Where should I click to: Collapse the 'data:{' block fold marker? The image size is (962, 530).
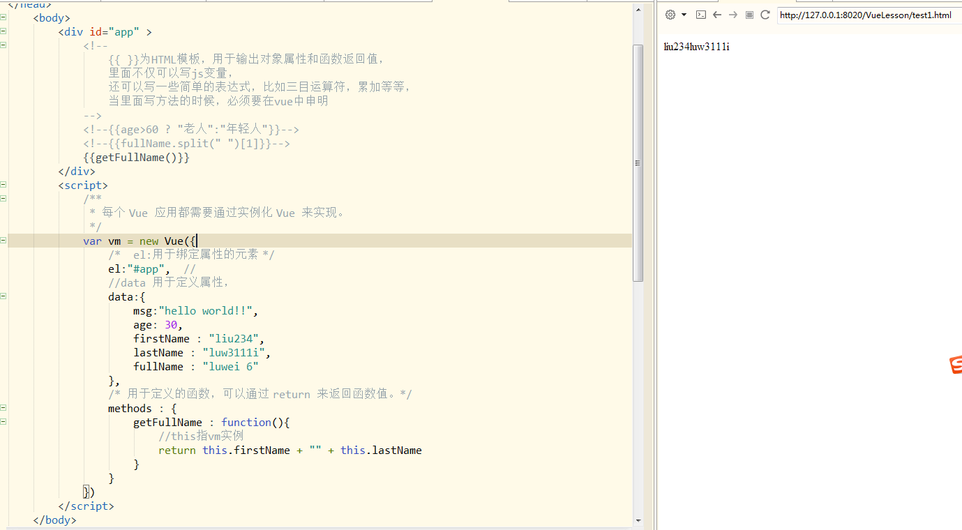(x=3, y=296)
